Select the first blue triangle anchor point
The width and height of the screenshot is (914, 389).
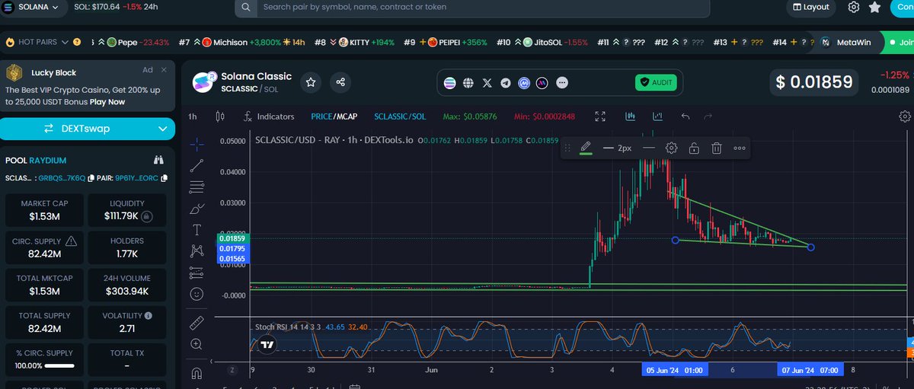pos(676,241)
